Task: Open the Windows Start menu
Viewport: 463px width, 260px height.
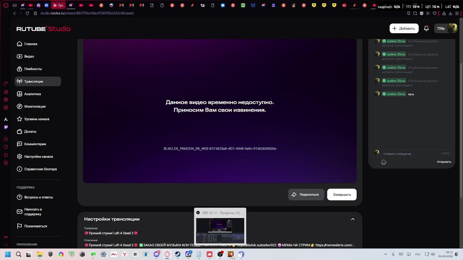Action: point(8,255)
